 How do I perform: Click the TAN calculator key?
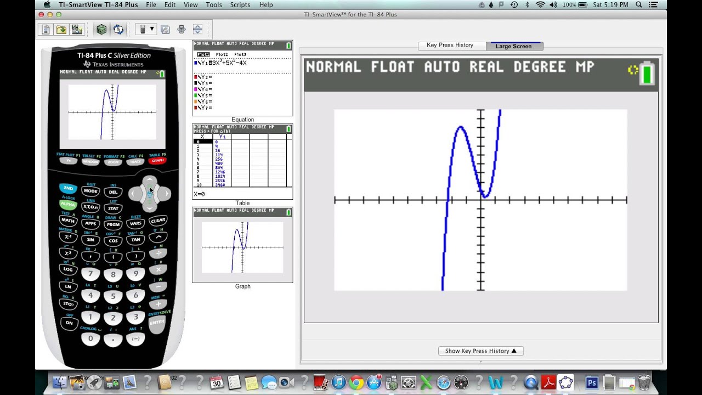click(x=135, y=240)
